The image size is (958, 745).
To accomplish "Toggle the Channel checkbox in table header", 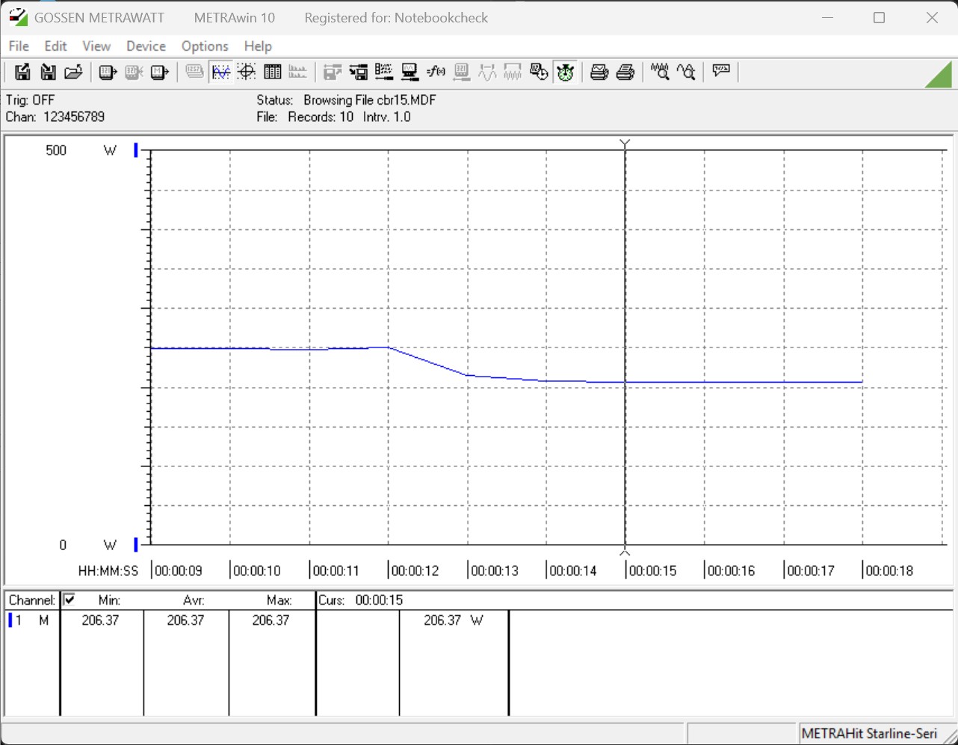I will click(x=69, y=599).
